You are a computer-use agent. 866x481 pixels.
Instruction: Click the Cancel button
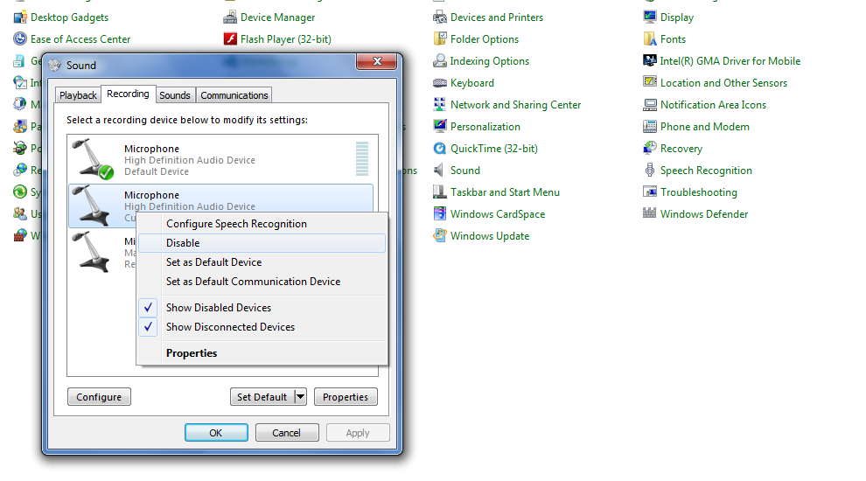[x=286, y=433]
